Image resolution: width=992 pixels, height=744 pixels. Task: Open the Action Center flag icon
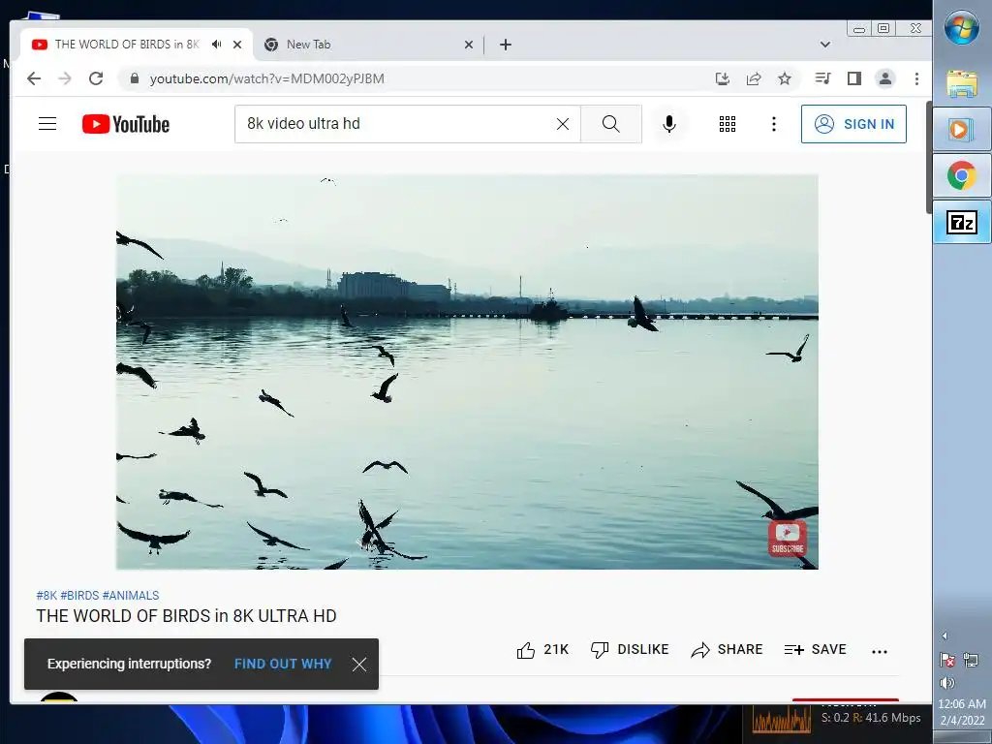click(x=947, y=661)
